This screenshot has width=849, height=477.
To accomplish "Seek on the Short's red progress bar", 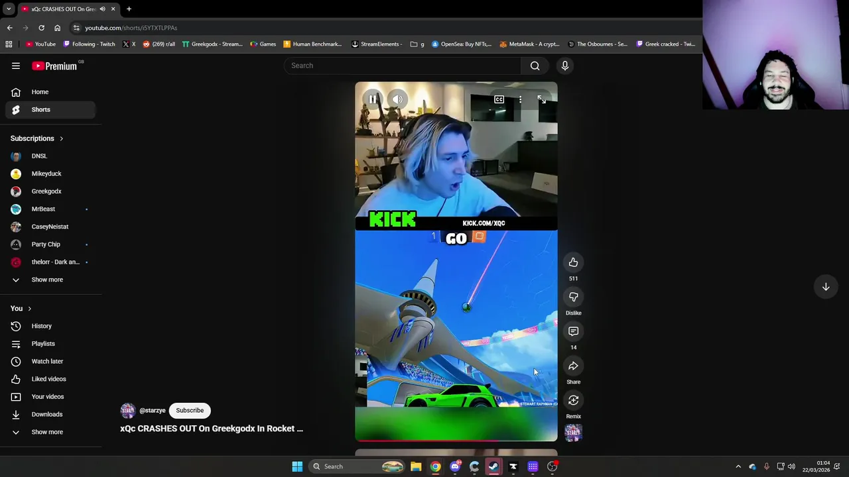I will pos(456,440).
